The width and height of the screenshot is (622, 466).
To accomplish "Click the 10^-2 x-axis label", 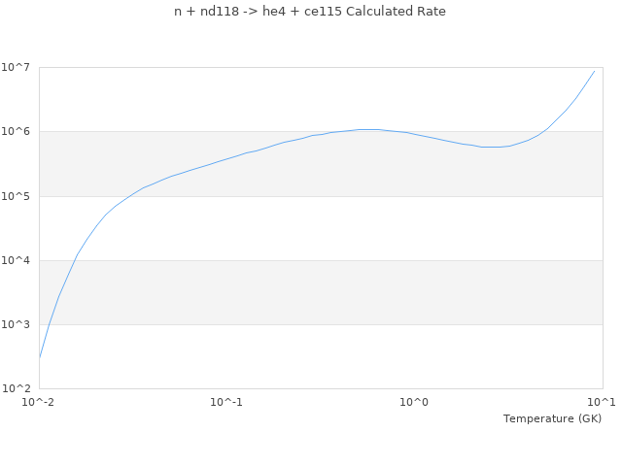I will (39, 402).
